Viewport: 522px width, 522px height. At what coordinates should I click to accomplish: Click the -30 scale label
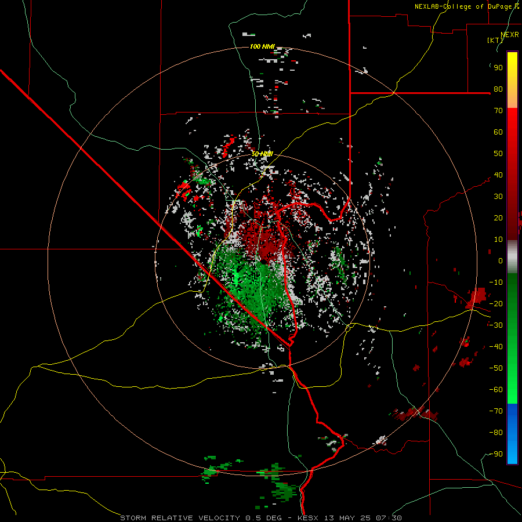tap(496, 325)
